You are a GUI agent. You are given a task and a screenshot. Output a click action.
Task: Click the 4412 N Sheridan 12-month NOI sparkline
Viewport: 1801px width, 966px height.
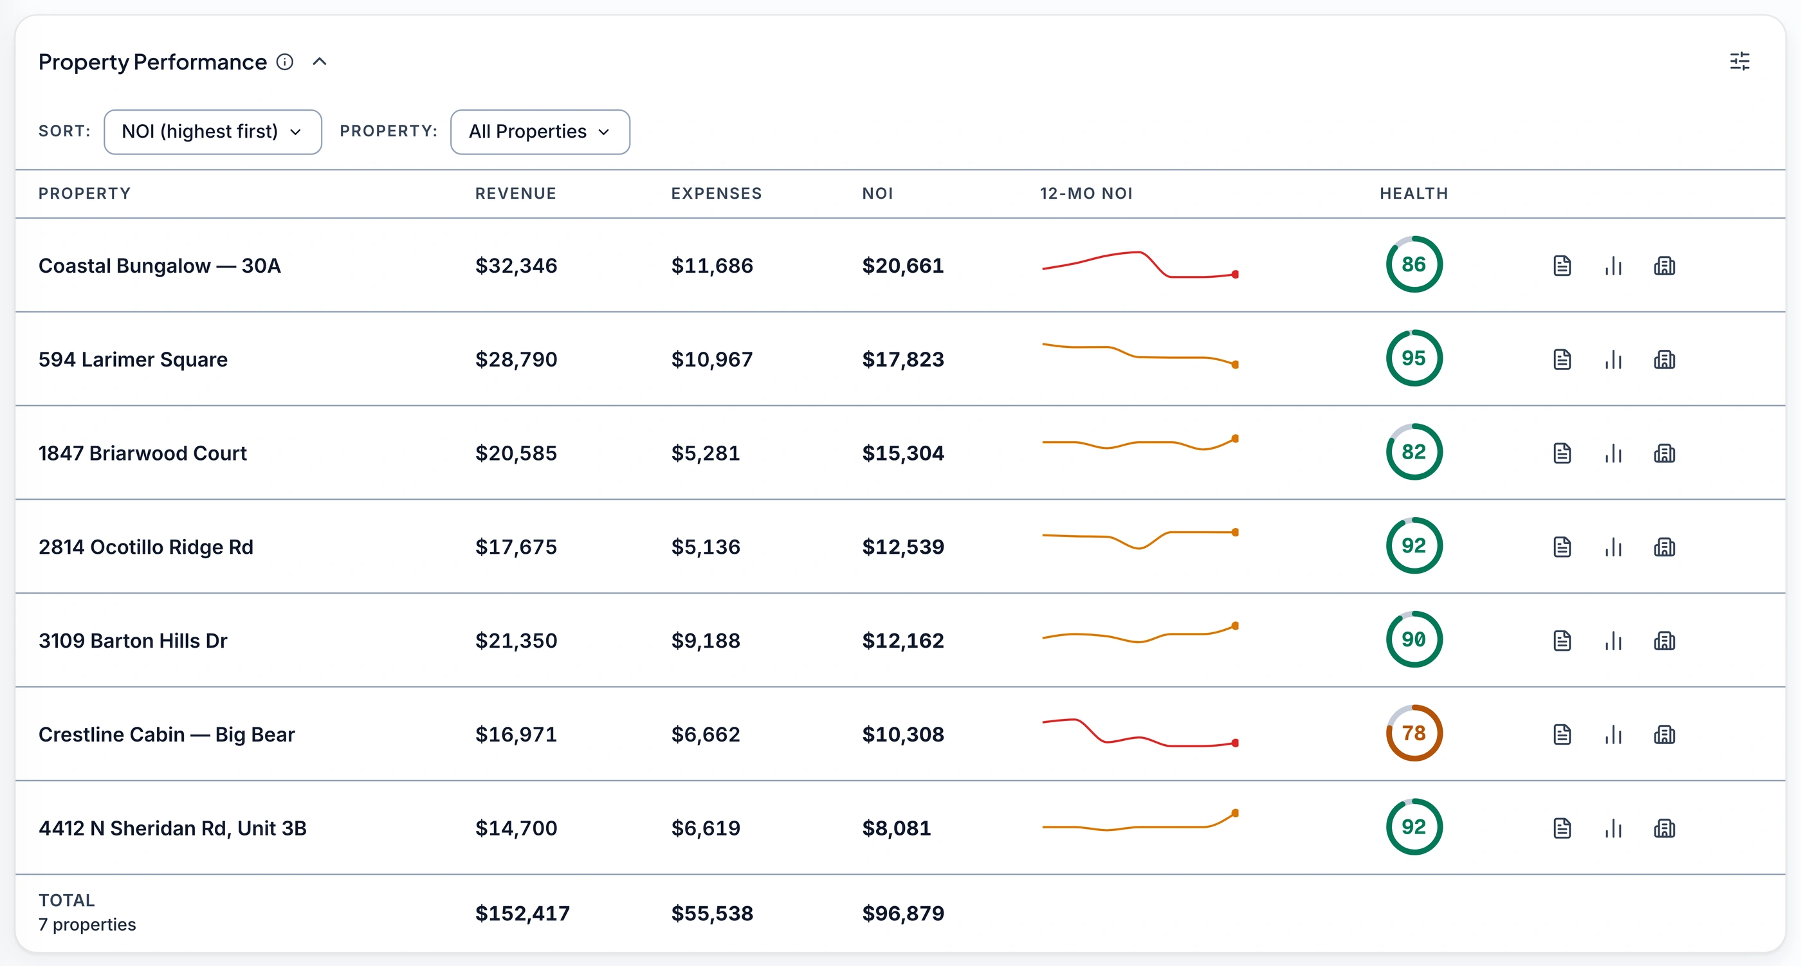click(1140, 821)
